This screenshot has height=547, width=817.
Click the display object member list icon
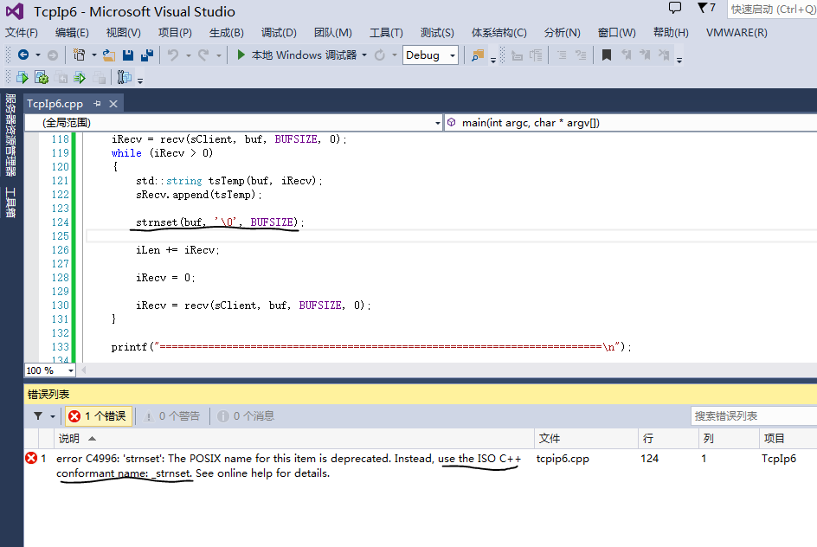coord(517,55)
